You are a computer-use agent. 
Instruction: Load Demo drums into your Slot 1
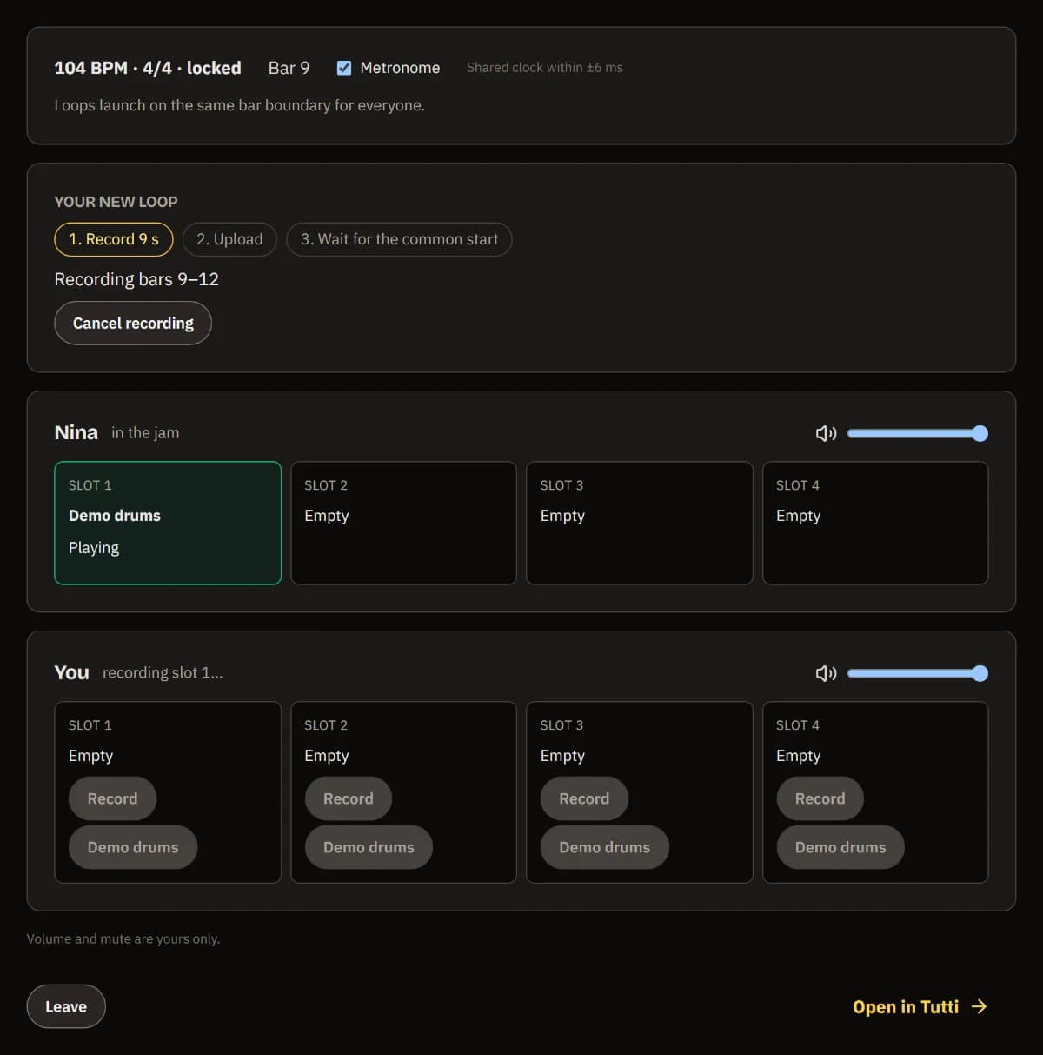coord(133,847)
